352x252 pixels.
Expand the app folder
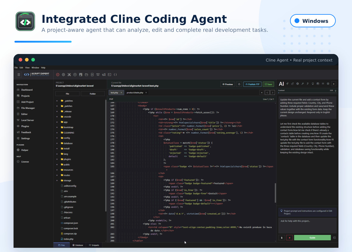click(57, 122)
